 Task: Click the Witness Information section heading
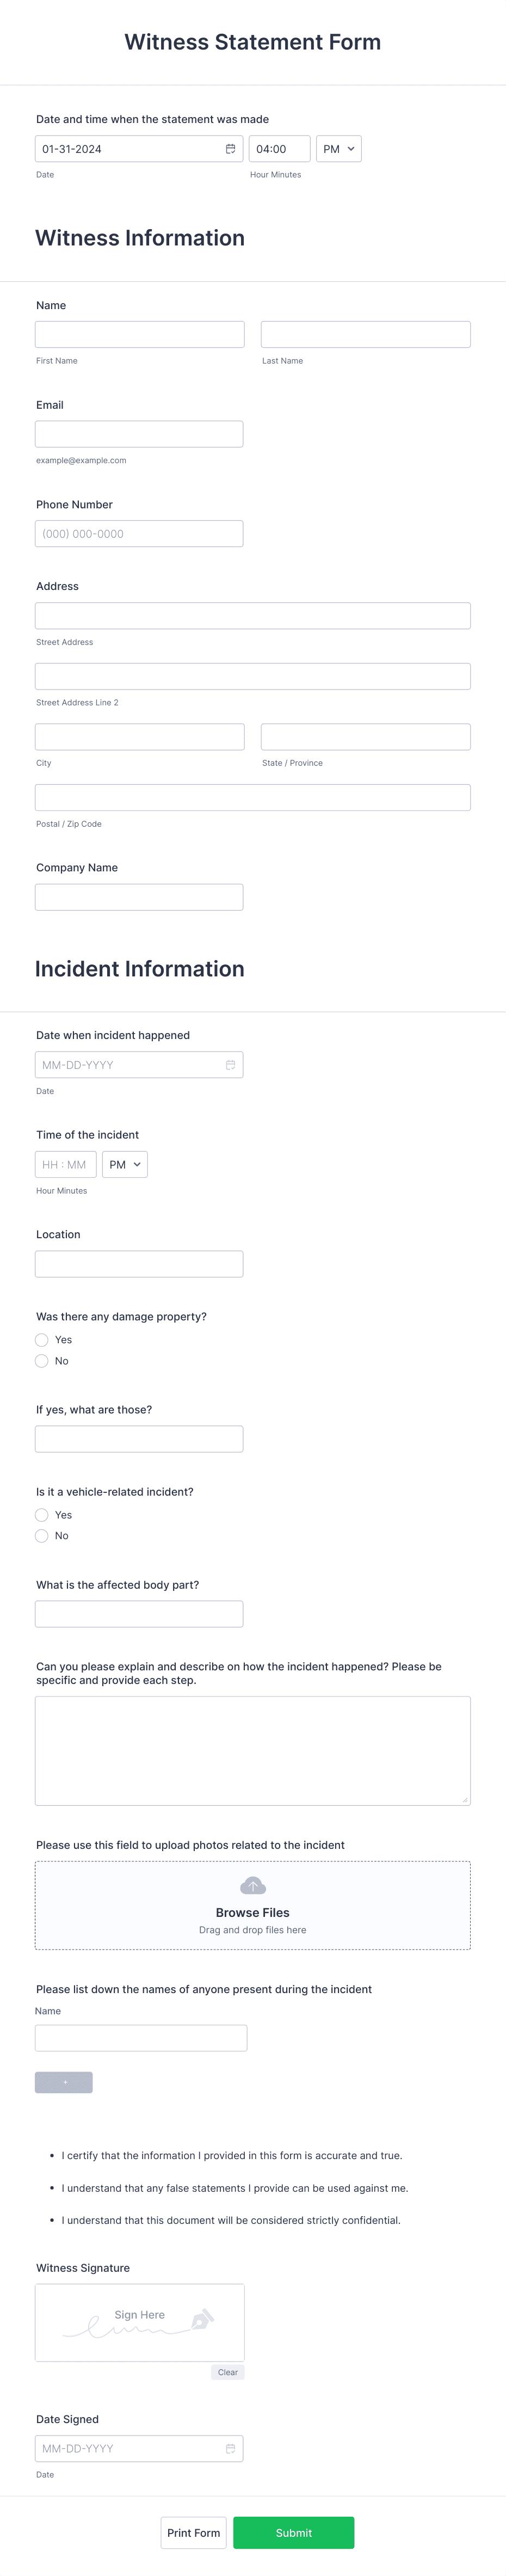140,238
